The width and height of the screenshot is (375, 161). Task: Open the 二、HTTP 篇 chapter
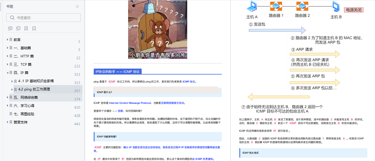(24, 56)
